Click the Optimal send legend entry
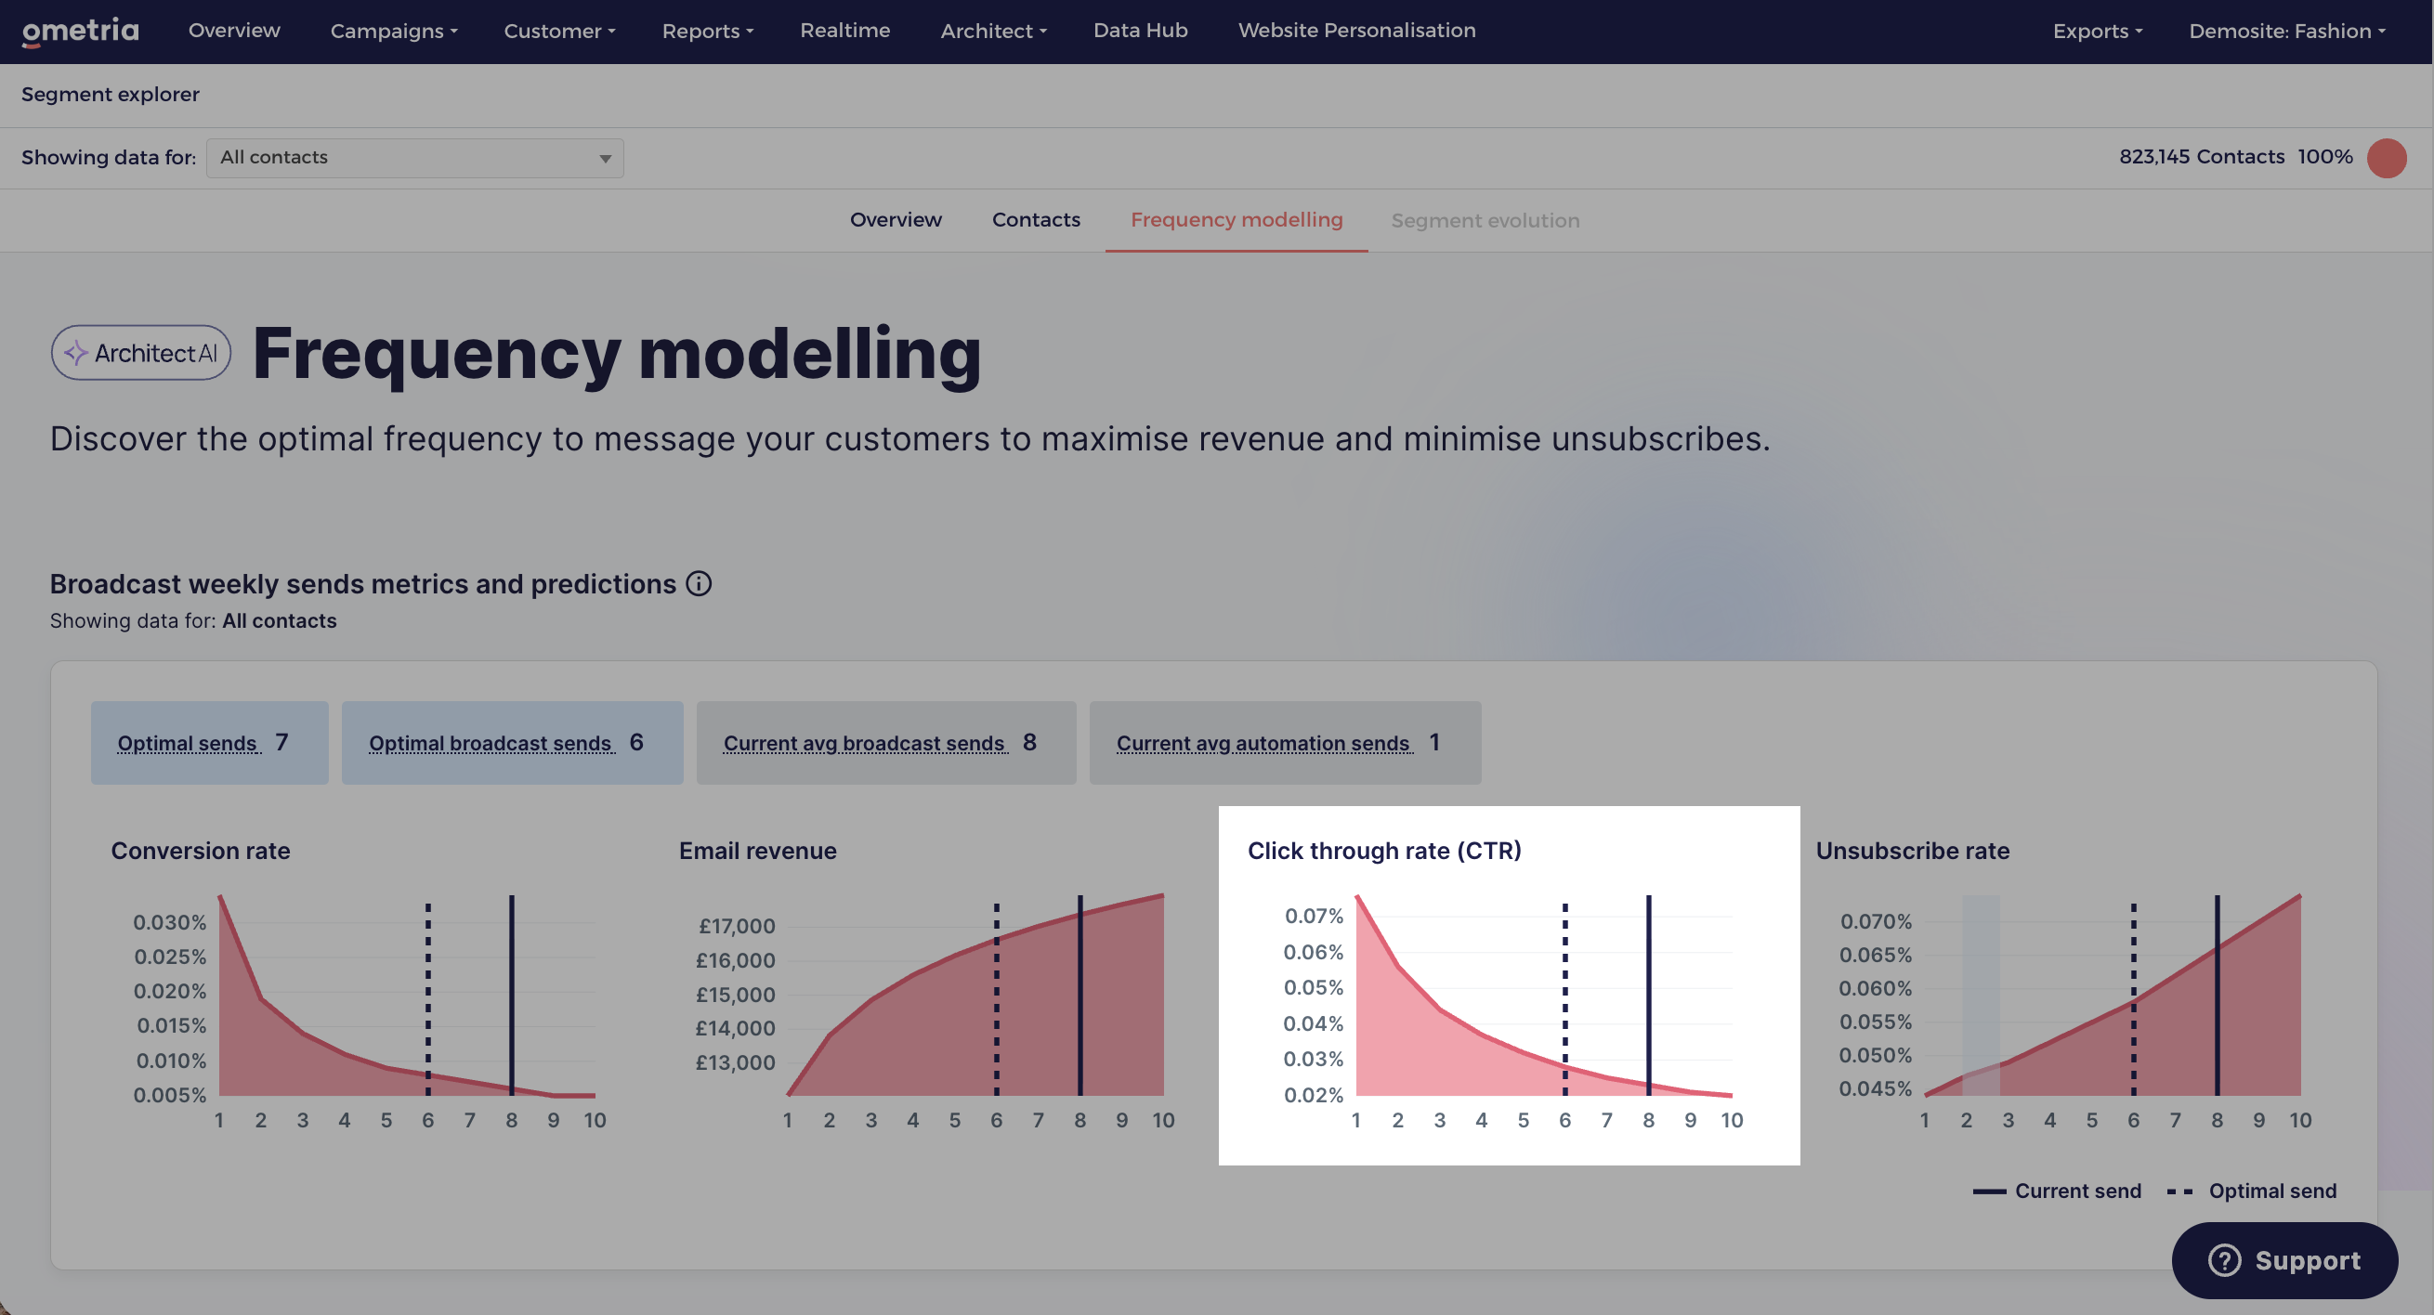 (2252, 1191)
